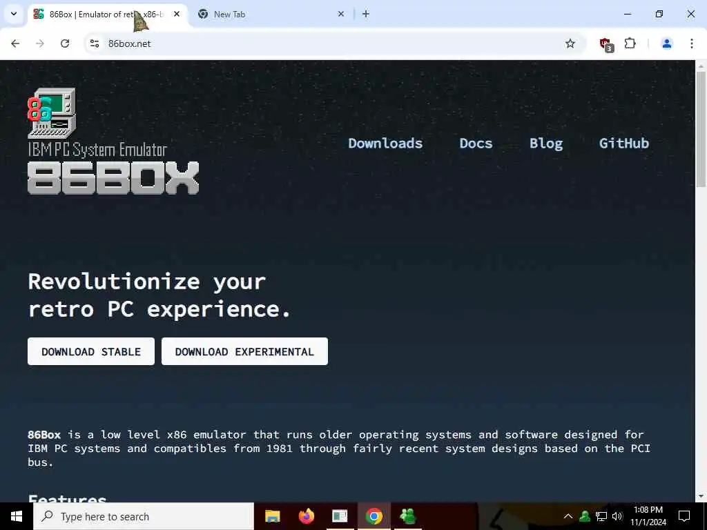Open the network tray icon
The height and width of the screenshot is (530, 707).
601,516
